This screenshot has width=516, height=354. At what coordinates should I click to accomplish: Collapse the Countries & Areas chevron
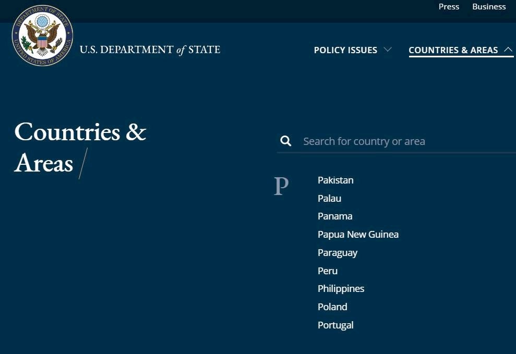click(x=508, y=50)
